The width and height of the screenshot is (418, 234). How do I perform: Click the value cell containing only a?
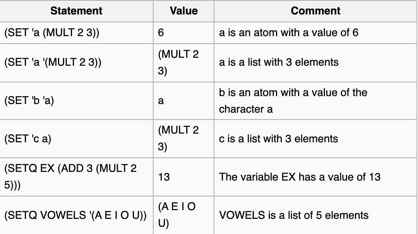161,101
